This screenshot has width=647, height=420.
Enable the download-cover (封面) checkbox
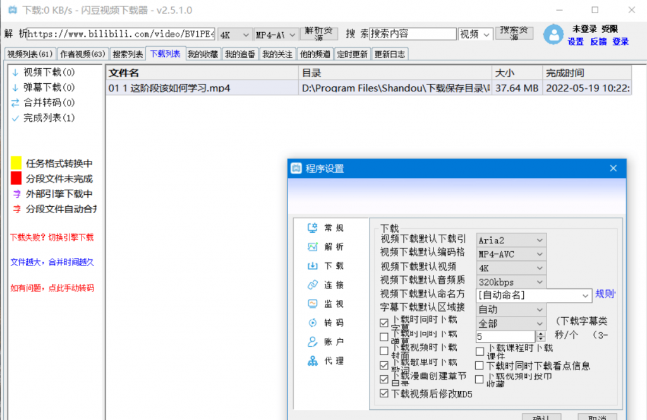(384, 351)
